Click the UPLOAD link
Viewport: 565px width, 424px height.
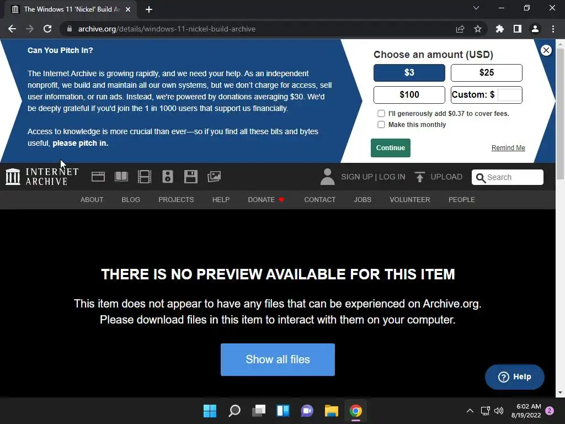click(x=446, y=177)
